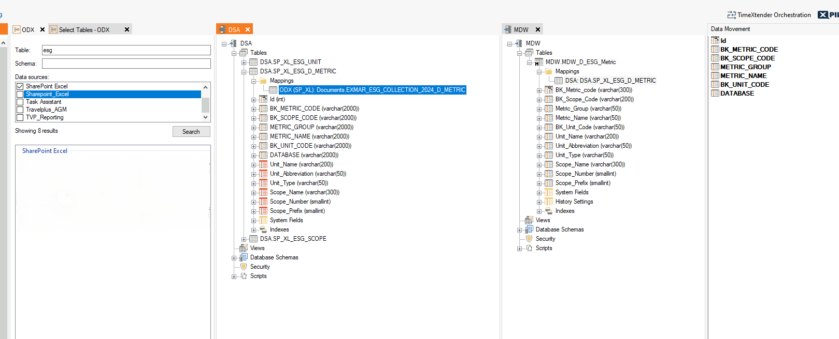Expand Database Schemas node in DSA
Image resolution: width=839 pixels, height=339 pixels.
click(x=234, y=257)
